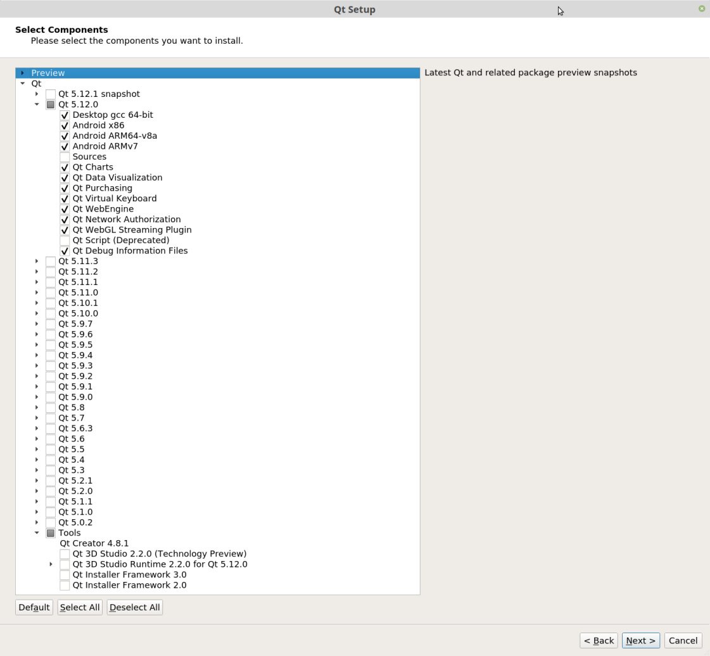This screenshot has height=656, width=710.
Task: Select the Qt 5.11.0 label
Action: [78, 293]
